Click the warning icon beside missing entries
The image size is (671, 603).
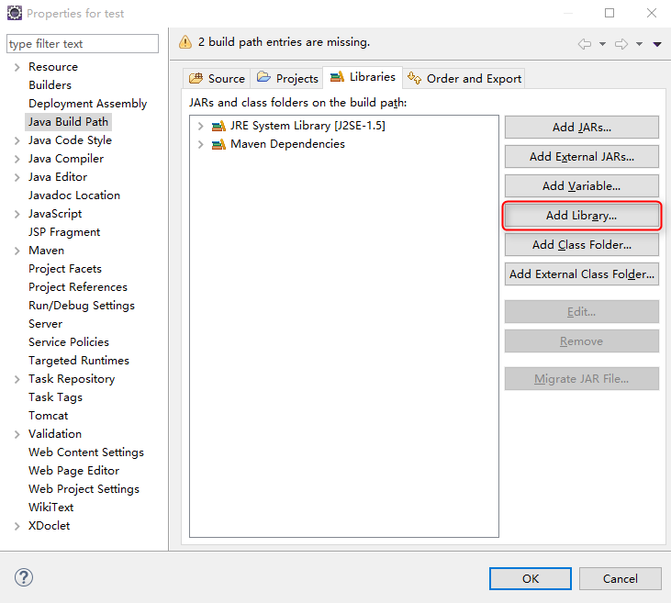[x=185, y=42]
